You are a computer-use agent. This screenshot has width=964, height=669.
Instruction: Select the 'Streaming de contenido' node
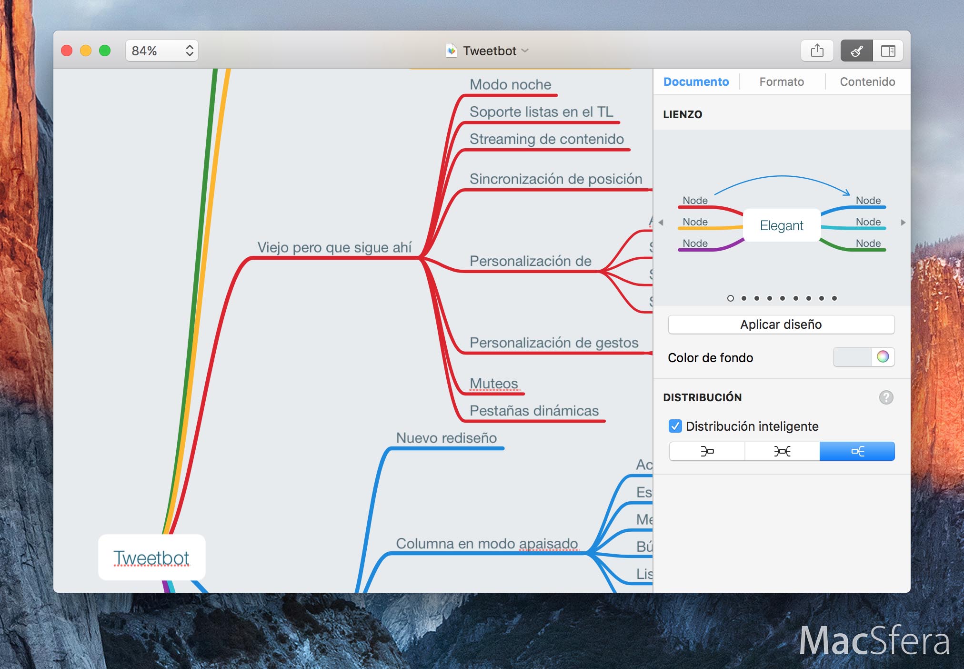[x=547, y=139]
